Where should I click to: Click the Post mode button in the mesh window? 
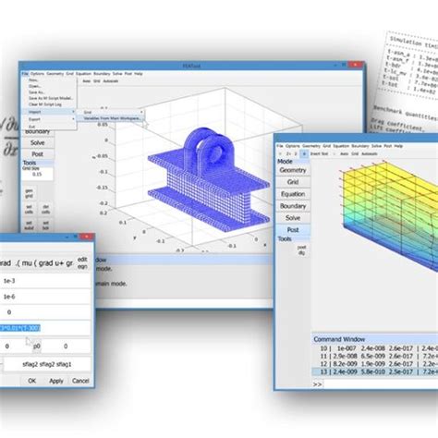click(x=38, y=154)
